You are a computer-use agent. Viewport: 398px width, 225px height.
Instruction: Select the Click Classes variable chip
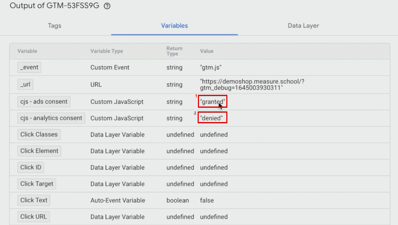(39, 134)
